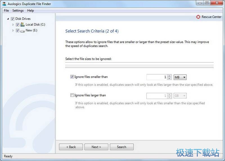
Task: Click the Rescue Center lifebuoy icon
Action: [x=198, y=17]
